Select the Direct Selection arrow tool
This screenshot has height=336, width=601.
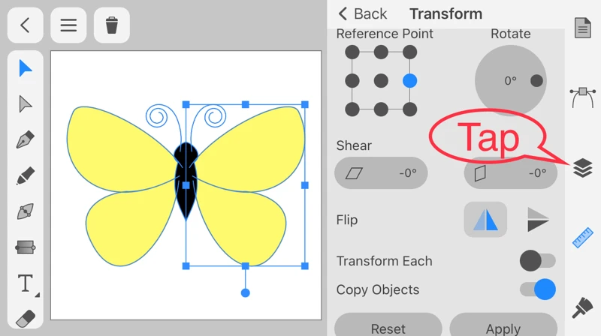pyautogui.click(x=26, y=104)
